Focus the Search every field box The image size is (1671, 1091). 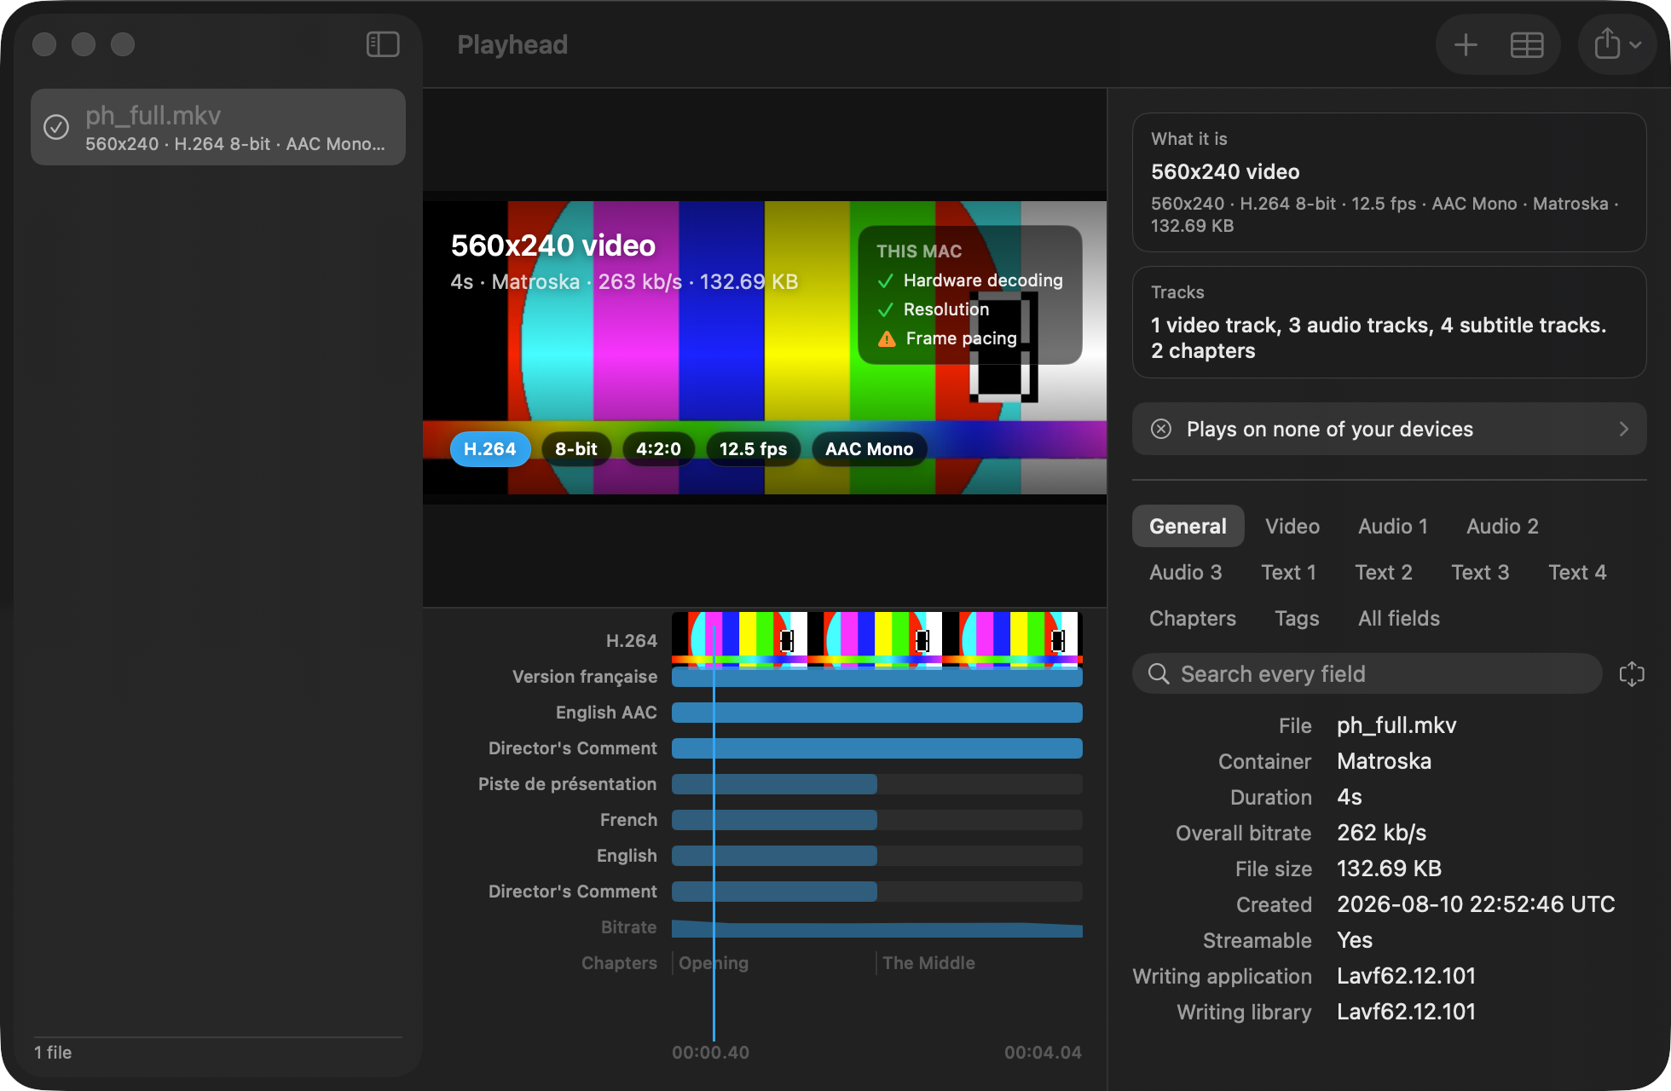(1367, 674)
